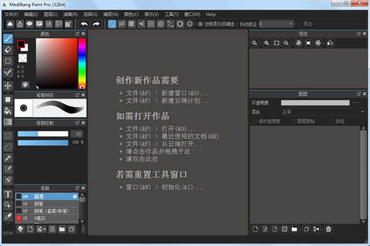This screenshot has width=370, height=246.
Task: Select the first 10 pen brush
Action: [x=47, y=203]
